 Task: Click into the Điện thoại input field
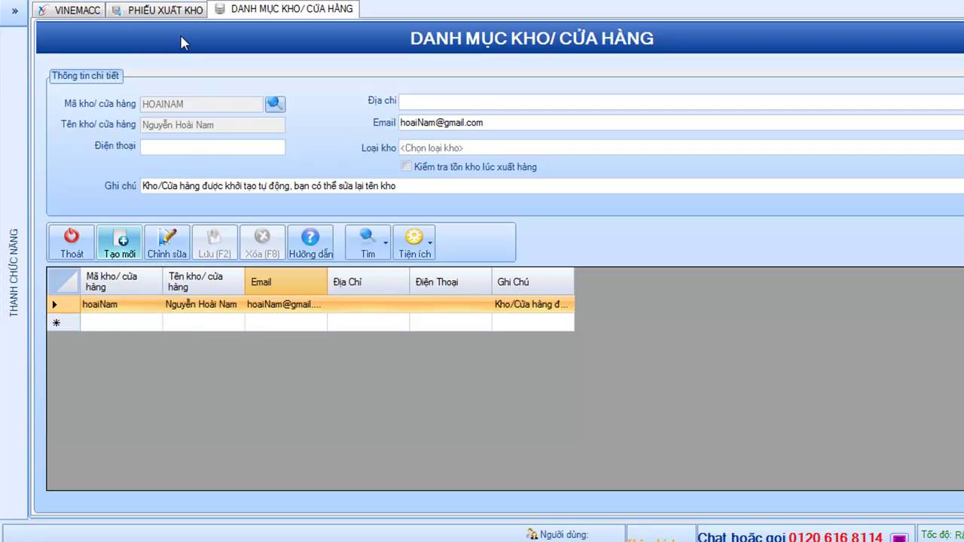tap(212, 147)
